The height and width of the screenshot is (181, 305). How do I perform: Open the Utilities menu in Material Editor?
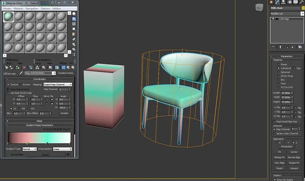pos(56,9)
